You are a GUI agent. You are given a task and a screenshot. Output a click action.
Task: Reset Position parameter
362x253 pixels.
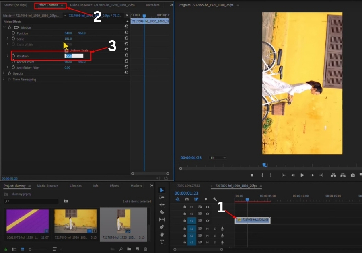[126, 32]
